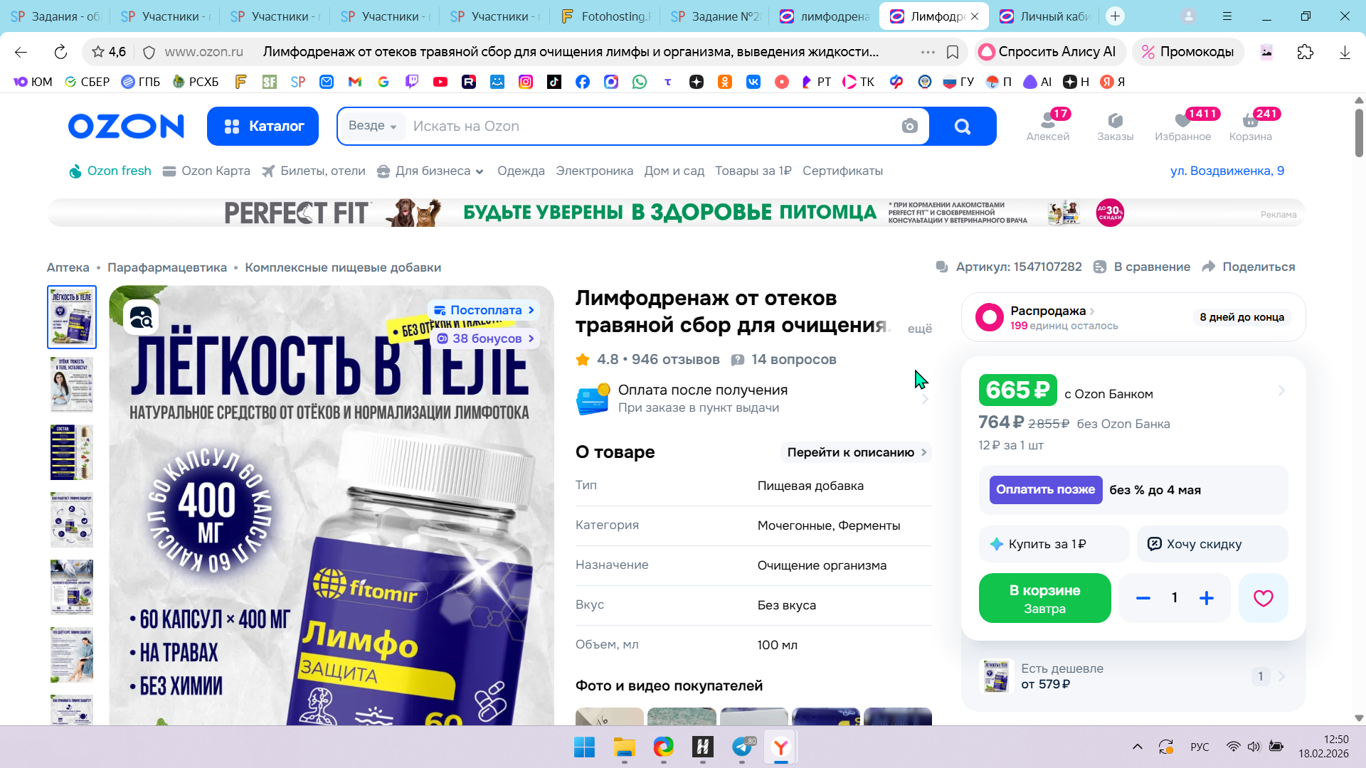The height and width of the screenshot is (768, 1366).
Task: Expand product title with ещё
Action: click(919, 329)
